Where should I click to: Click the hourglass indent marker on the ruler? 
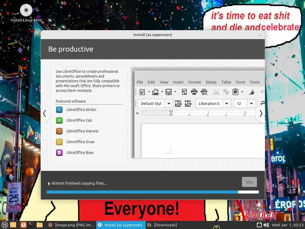(171, 113)
